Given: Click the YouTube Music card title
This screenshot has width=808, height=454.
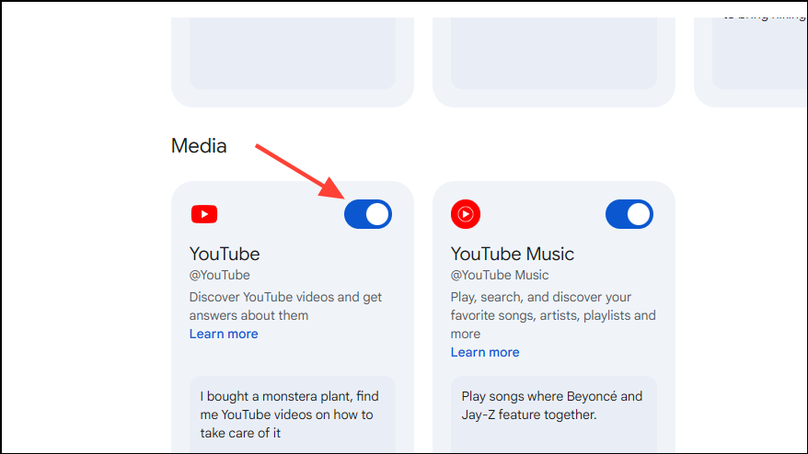Looking at the screenshot, I should [x=513, y=254].
